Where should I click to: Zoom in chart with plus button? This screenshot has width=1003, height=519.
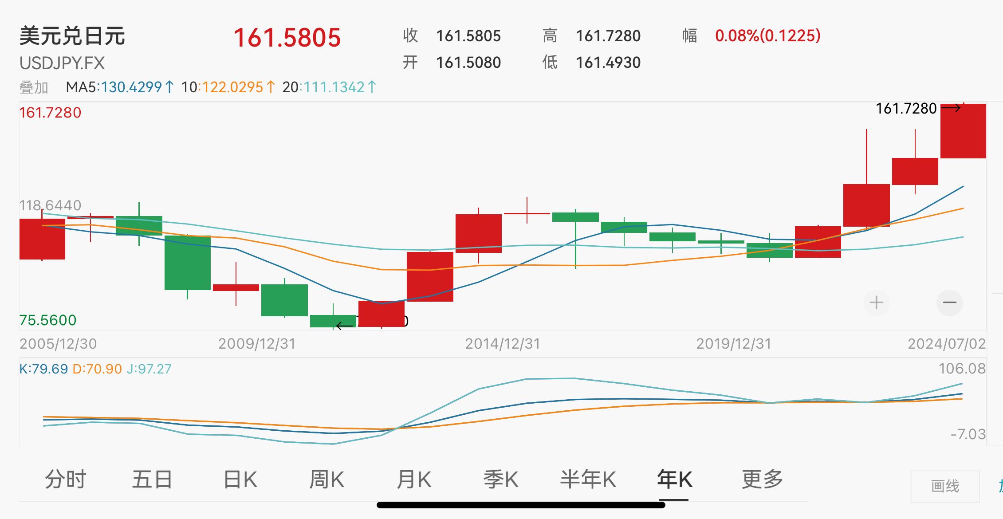click(876, 303)
